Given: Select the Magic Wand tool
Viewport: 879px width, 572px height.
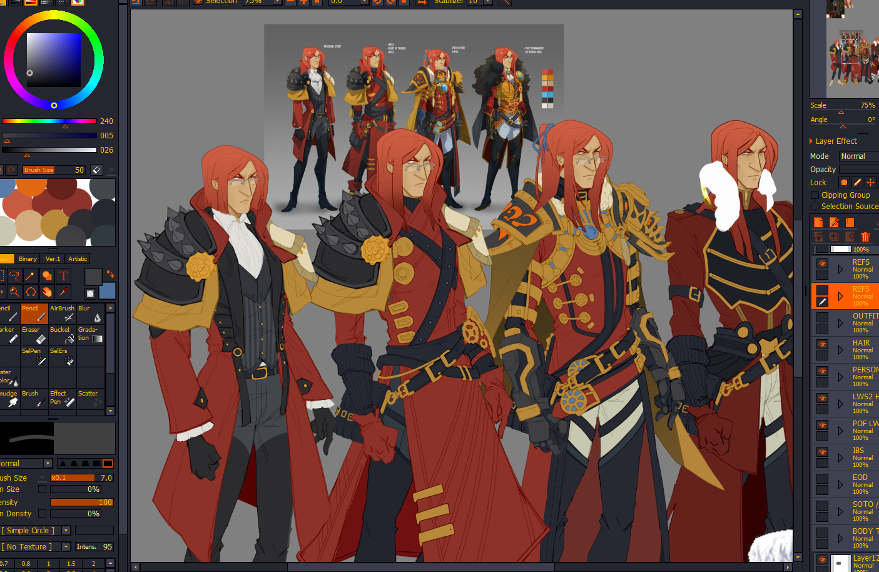Looking at the screenshot, I should (x=30, y=276).
